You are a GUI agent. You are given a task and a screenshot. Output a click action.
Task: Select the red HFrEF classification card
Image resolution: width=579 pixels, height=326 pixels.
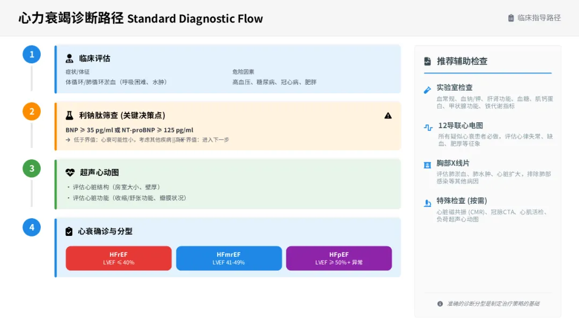click(x=118, y=258)
